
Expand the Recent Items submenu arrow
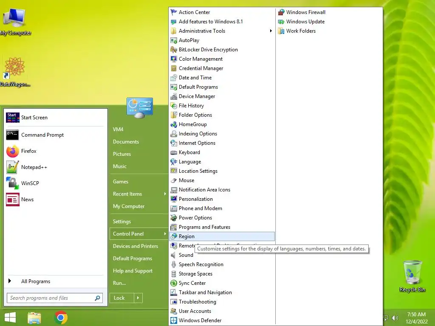[x=165, y=194]
